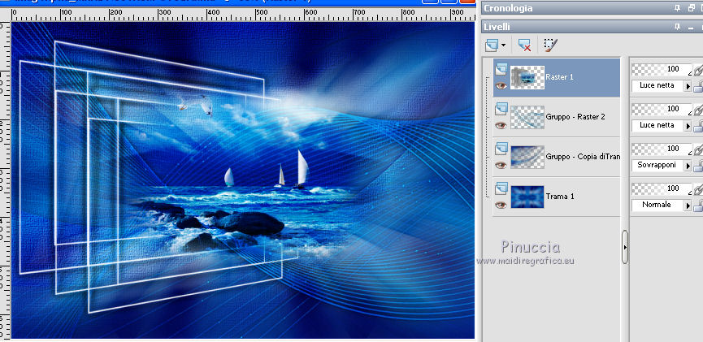Click the opacity slider of Raster 1
Screen dimensions: 703x342
(662, 70)
